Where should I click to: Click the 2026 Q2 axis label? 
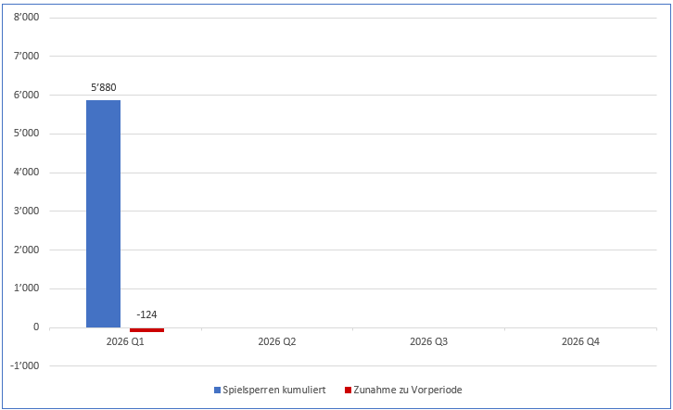coord(277,341)
